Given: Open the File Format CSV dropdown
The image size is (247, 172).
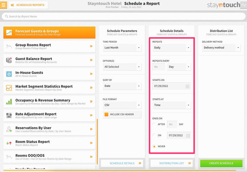Looking at the screenshot, I should (122, 105).
